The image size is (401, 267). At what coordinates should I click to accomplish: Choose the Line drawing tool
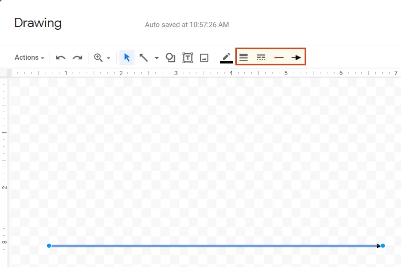click(x=144, y=57)
